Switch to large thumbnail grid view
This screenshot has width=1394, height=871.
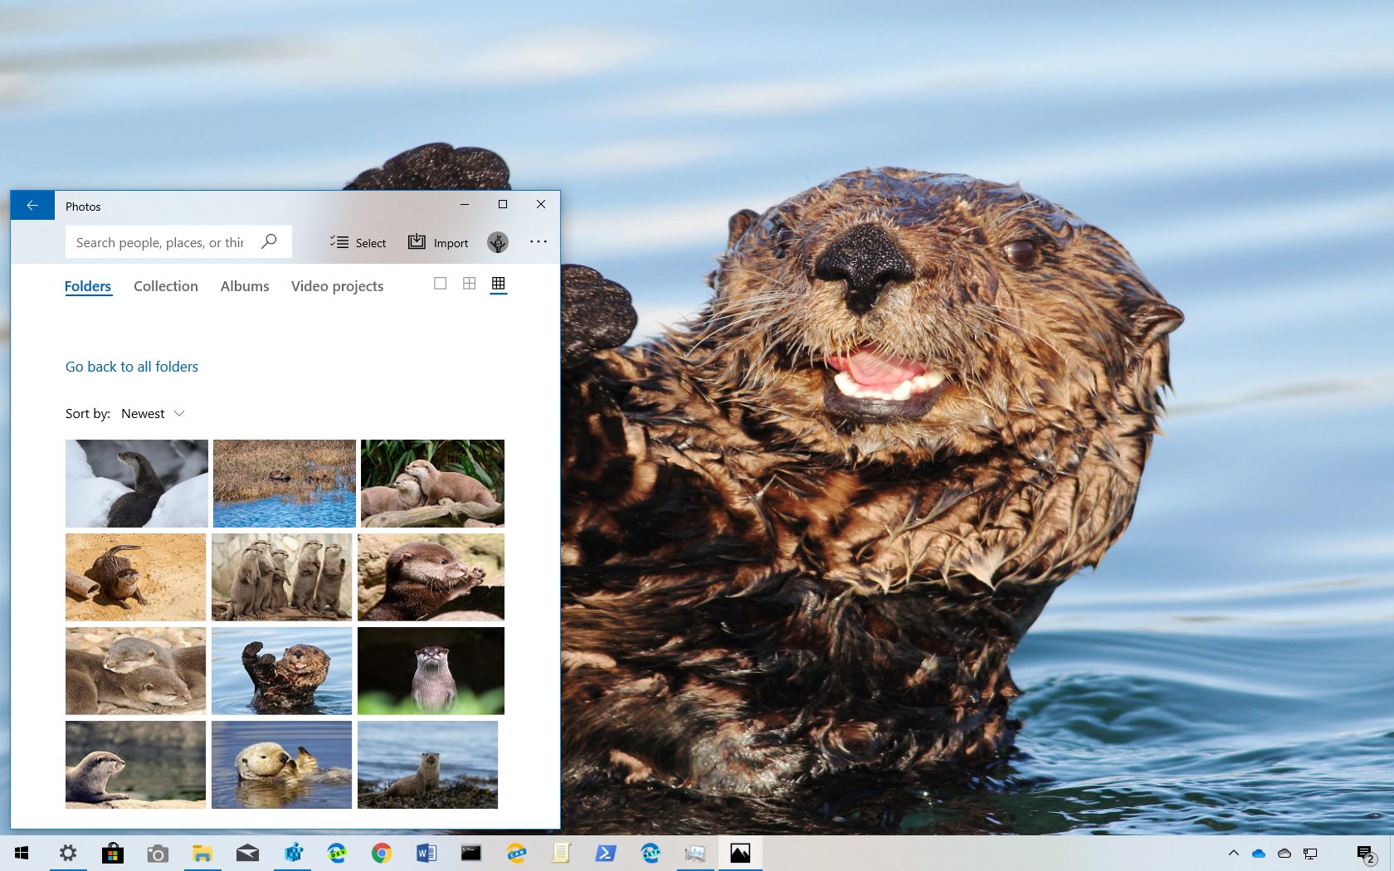tap(498, 284)
